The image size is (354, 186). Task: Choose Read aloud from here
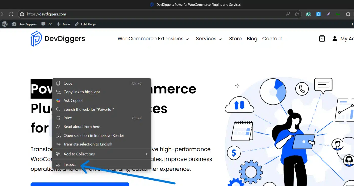[x=102, y=127]
